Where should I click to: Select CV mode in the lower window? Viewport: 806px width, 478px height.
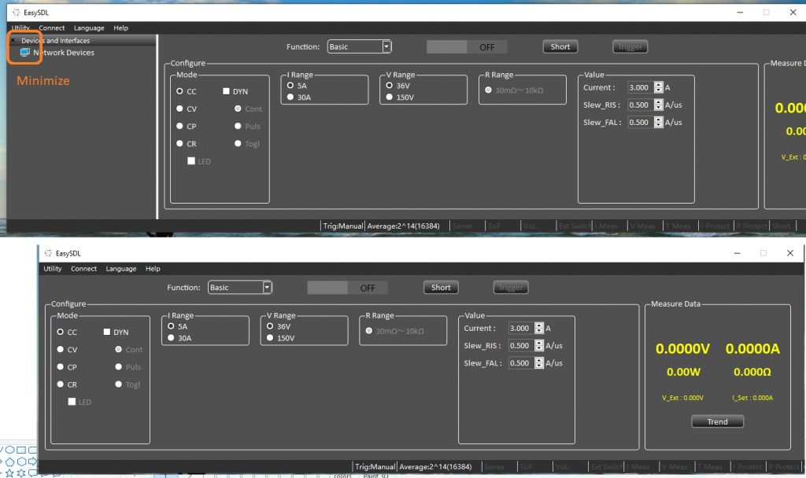click(x=61, y=350)
